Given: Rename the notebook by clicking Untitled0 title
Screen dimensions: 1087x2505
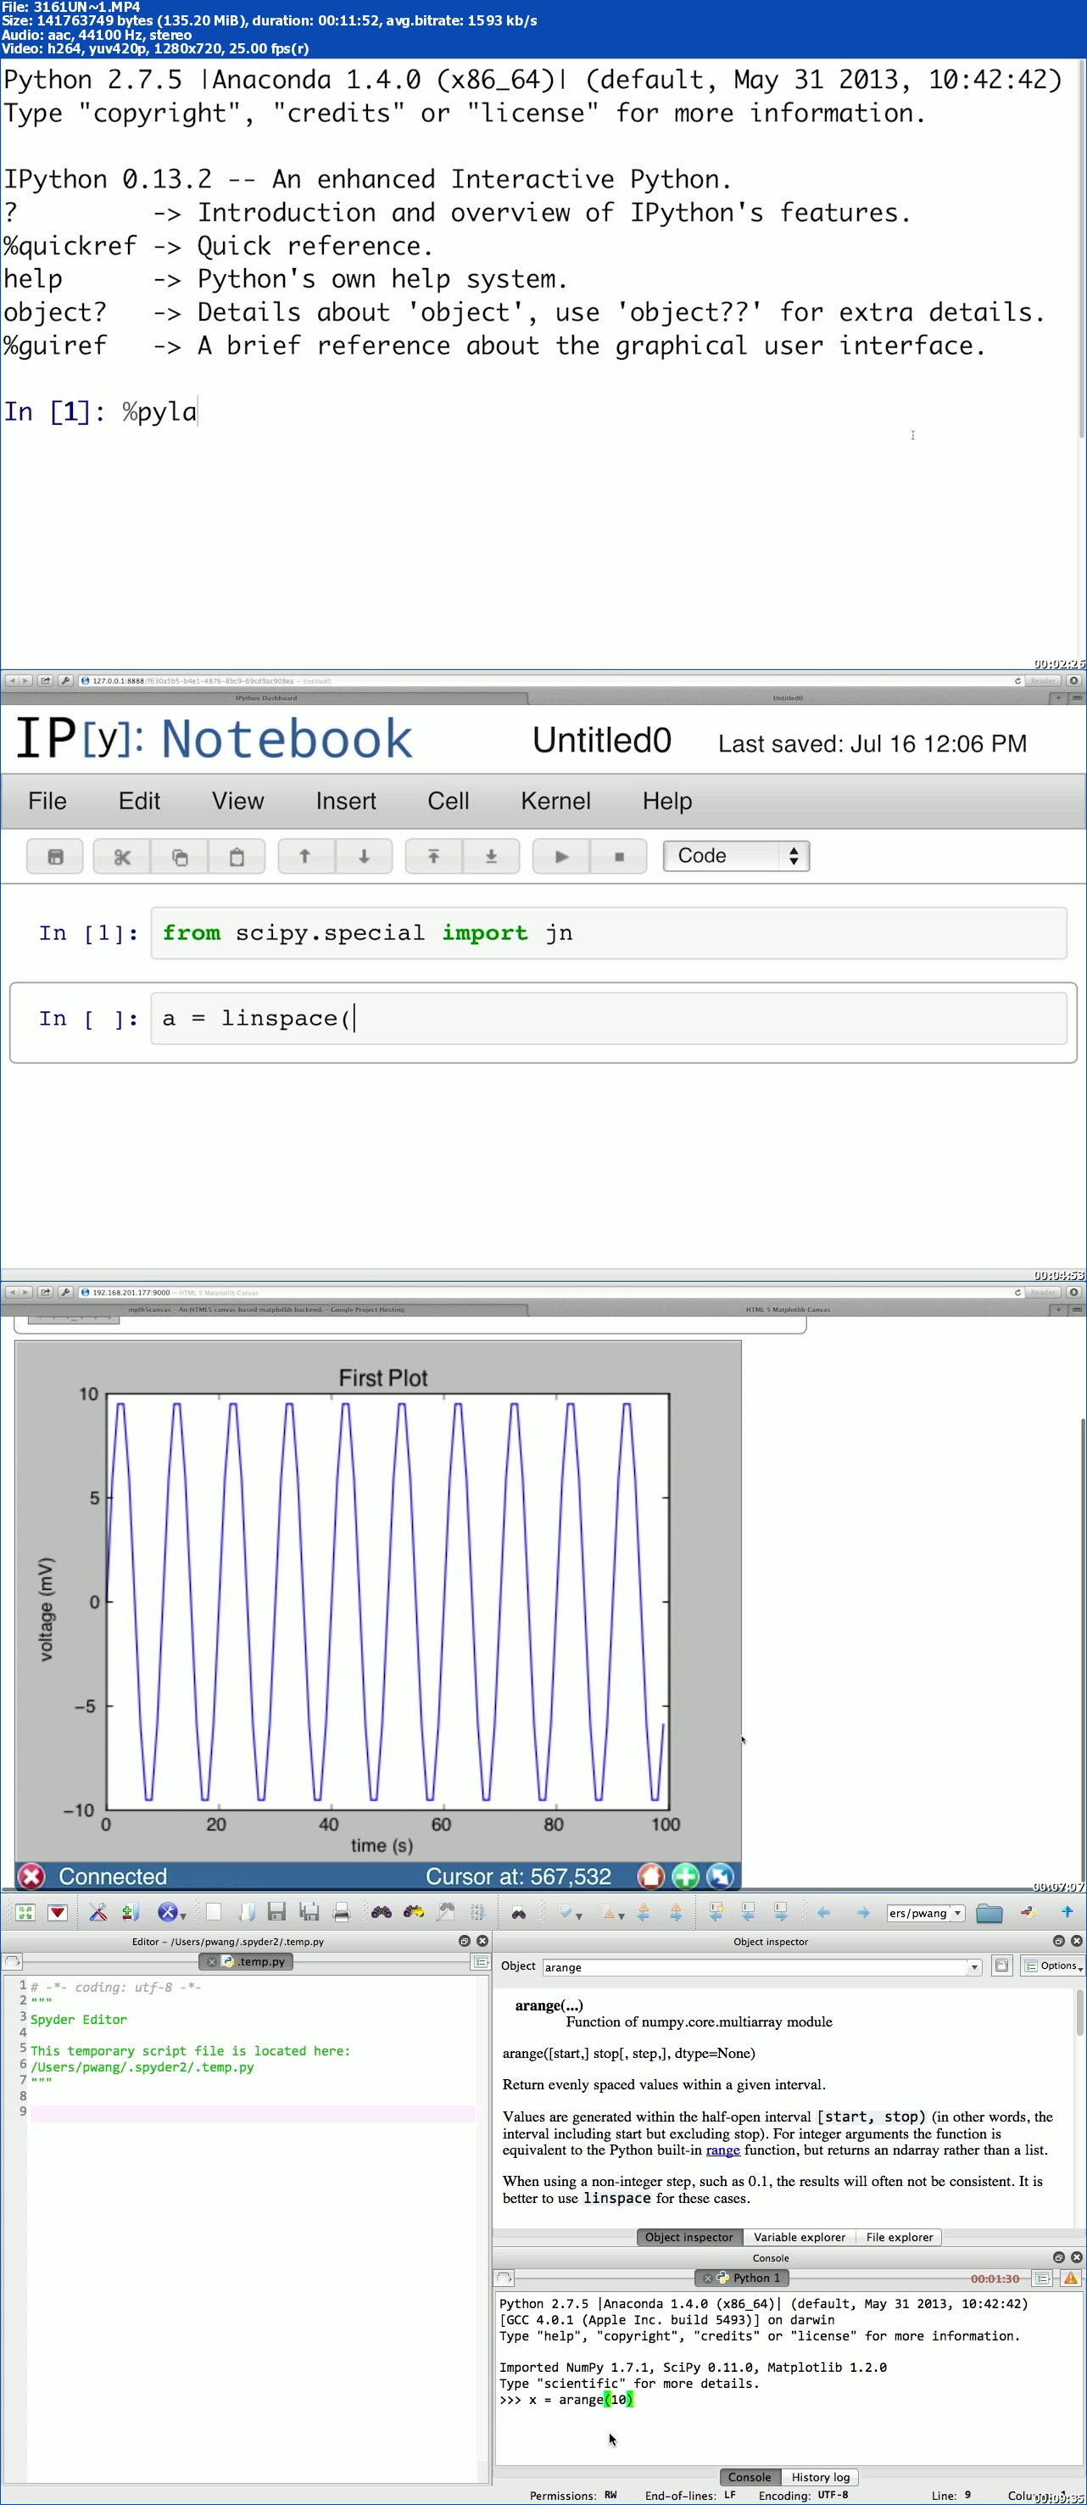Looking at the screenshot, I should point(602,741).
